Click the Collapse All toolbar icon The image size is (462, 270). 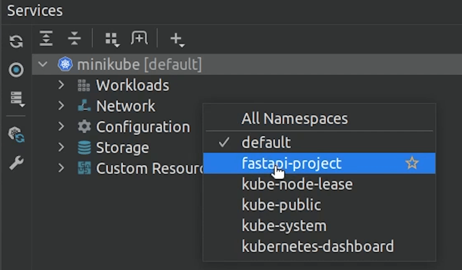[74, 39]
